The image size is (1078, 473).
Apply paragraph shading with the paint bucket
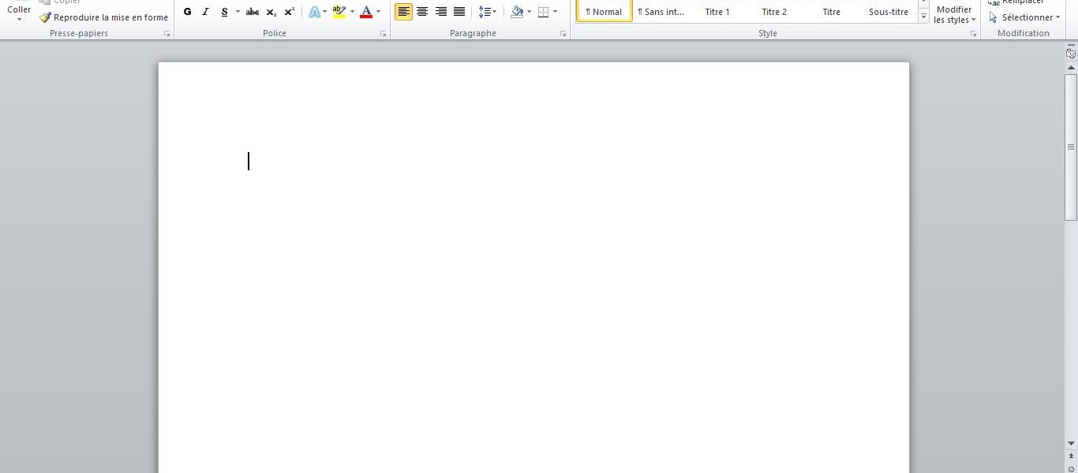coord(518,12)
